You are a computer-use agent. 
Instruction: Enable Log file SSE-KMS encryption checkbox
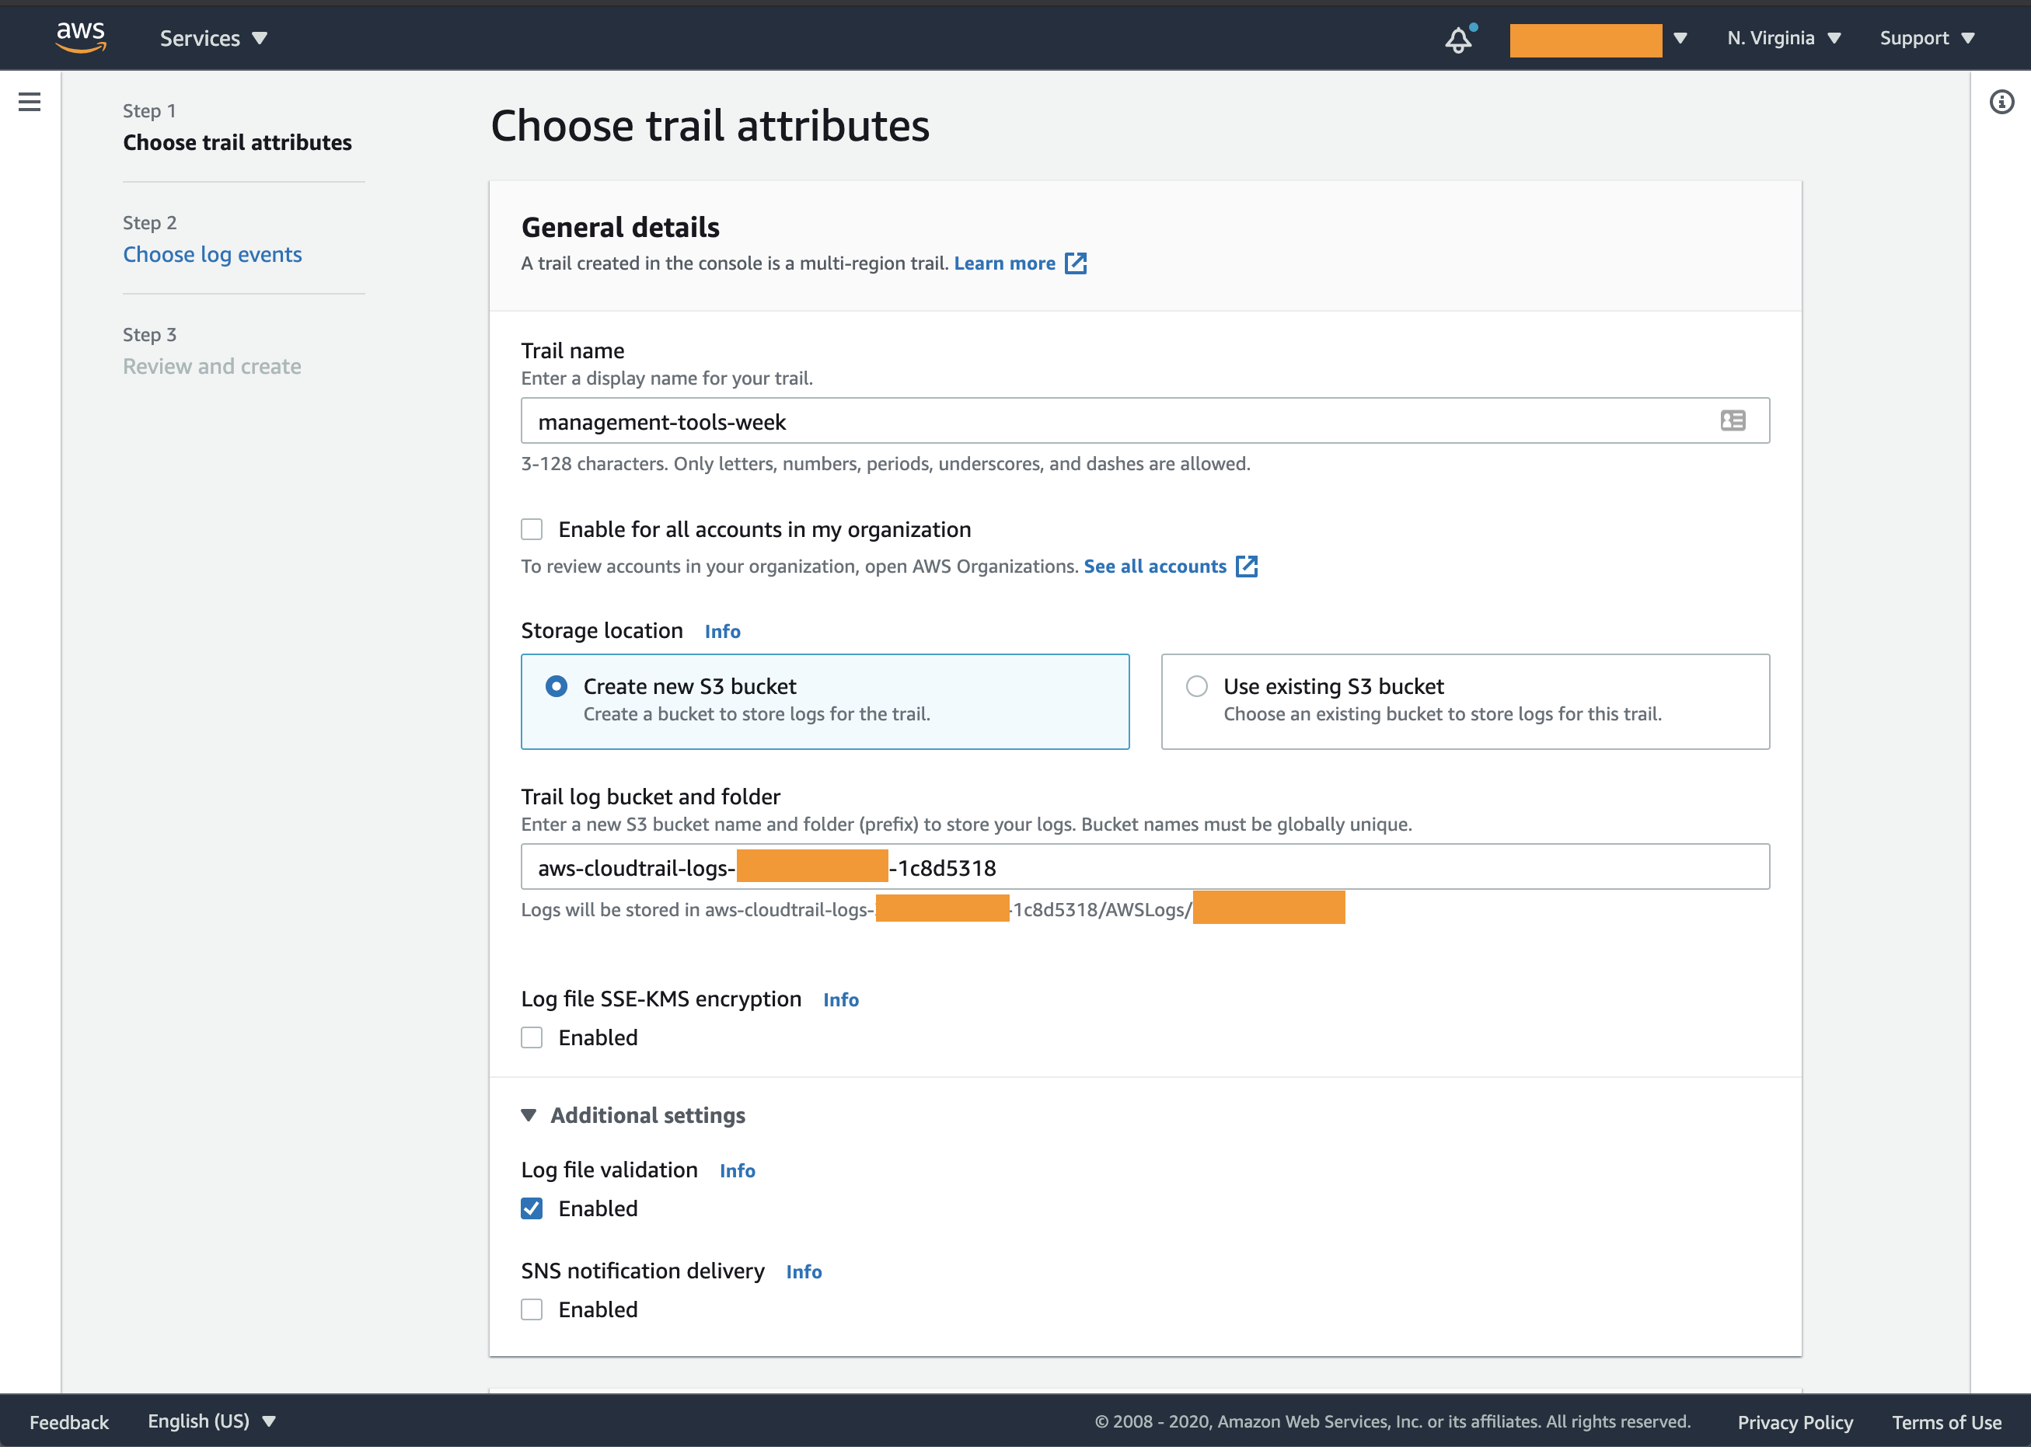pyautogui.click(x=532, y=1037)
